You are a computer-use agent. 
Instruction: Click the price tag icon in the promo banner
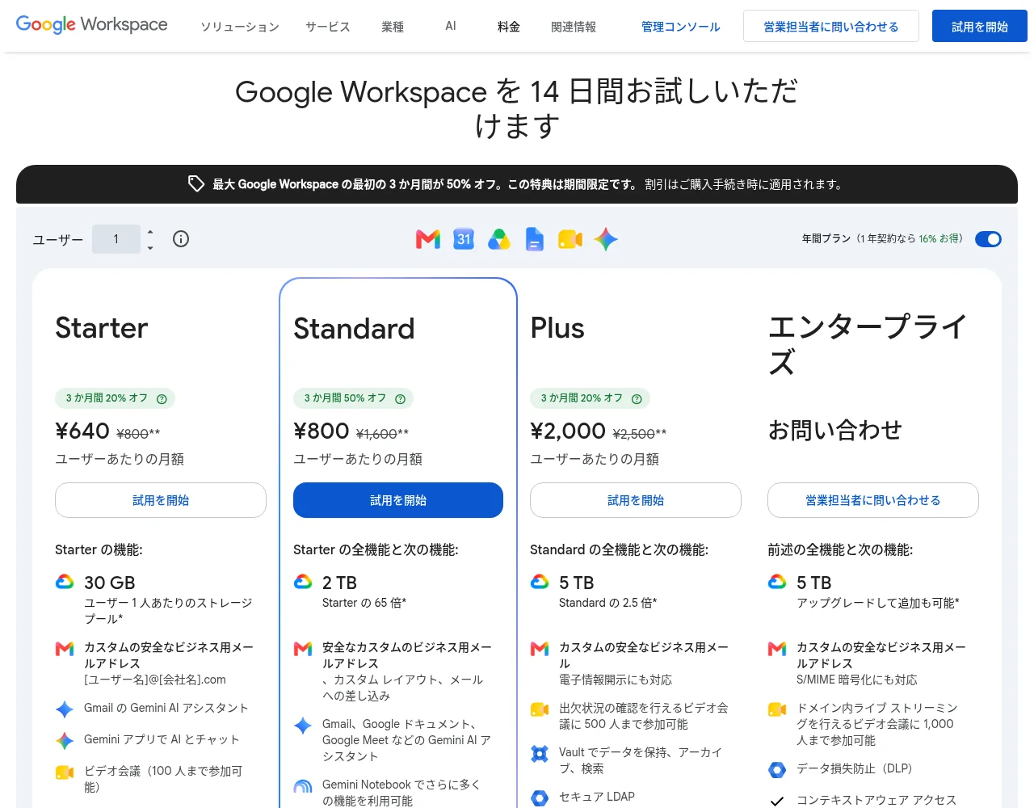(x=196, y=184)
